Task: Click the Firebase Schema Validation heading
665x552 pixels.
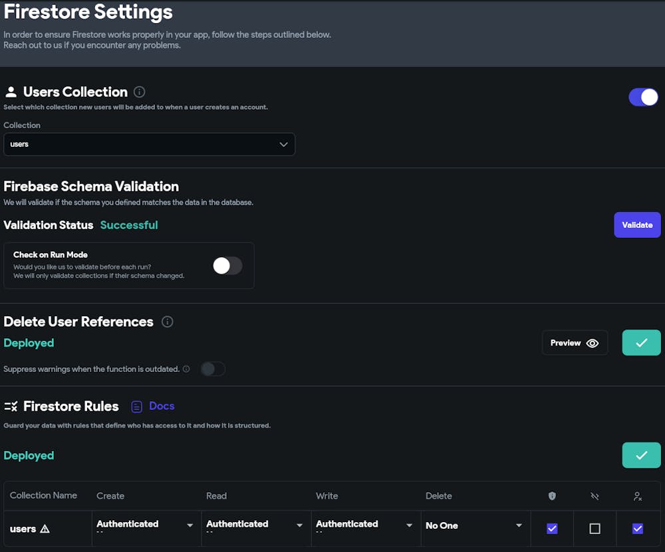Action: pyautogui.click(x=91, y=187)
